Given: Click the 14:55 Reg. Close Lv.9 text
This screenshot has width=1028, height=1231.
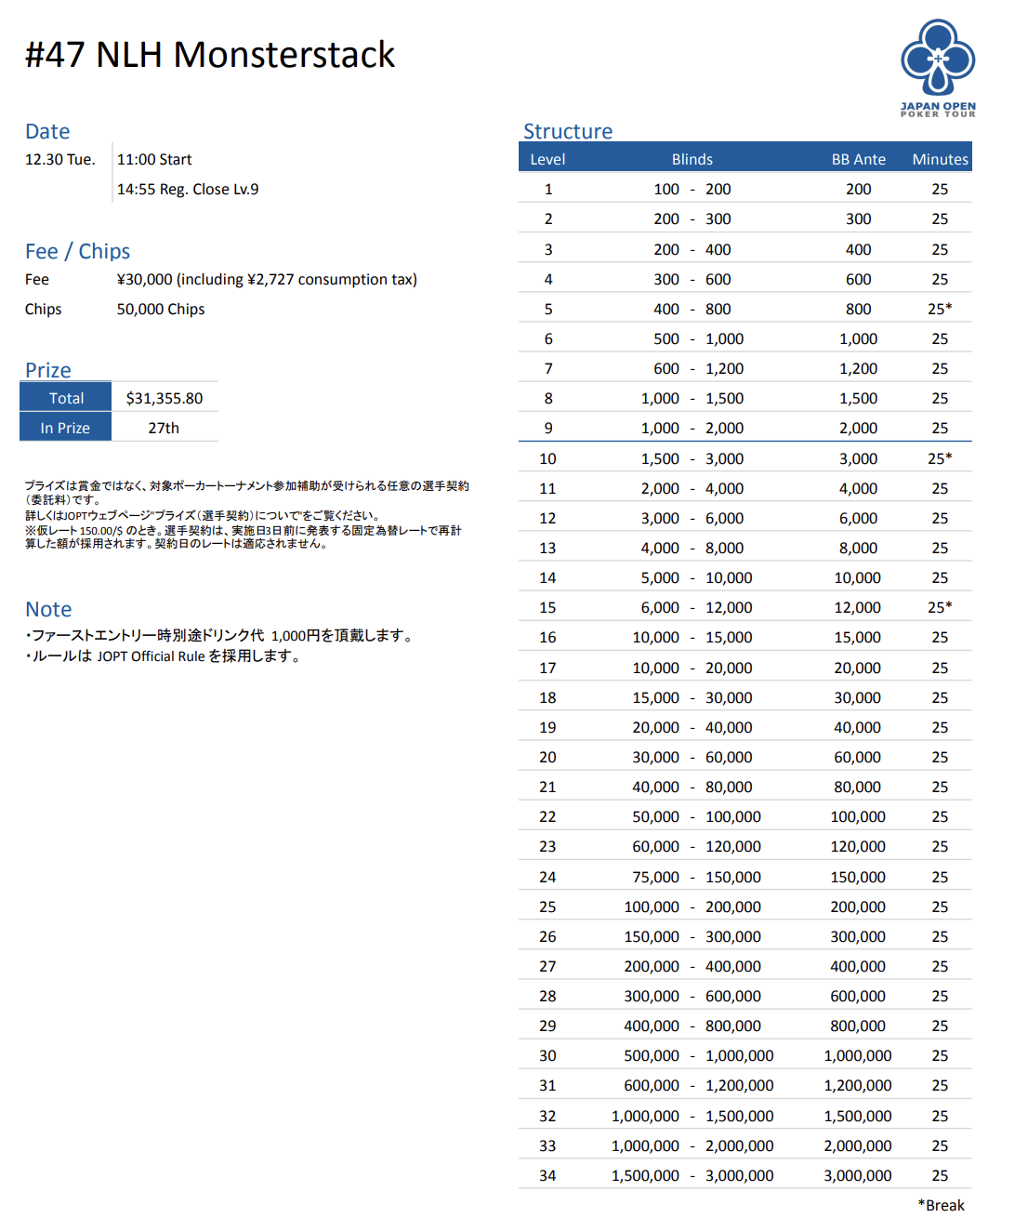Looking at the screenshot, I should click(x=188, y=190).
